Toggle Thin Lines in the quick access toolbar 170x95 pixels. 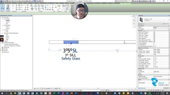click(35, 1)
